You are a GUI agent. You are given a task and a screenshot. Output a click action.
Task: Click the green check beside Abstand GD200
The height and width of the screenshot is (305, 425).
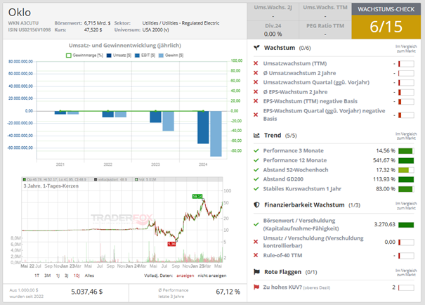click(x=256, y=179)
